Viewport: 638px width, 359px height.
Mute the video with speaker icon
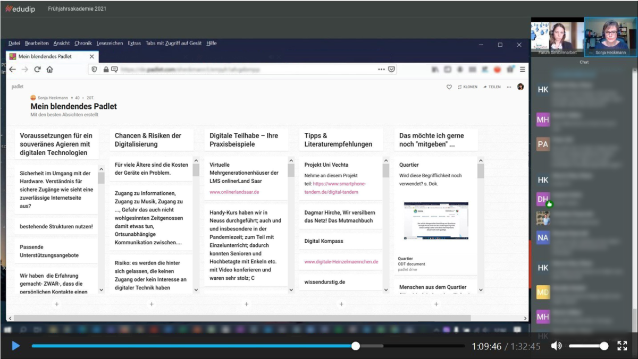556,346
